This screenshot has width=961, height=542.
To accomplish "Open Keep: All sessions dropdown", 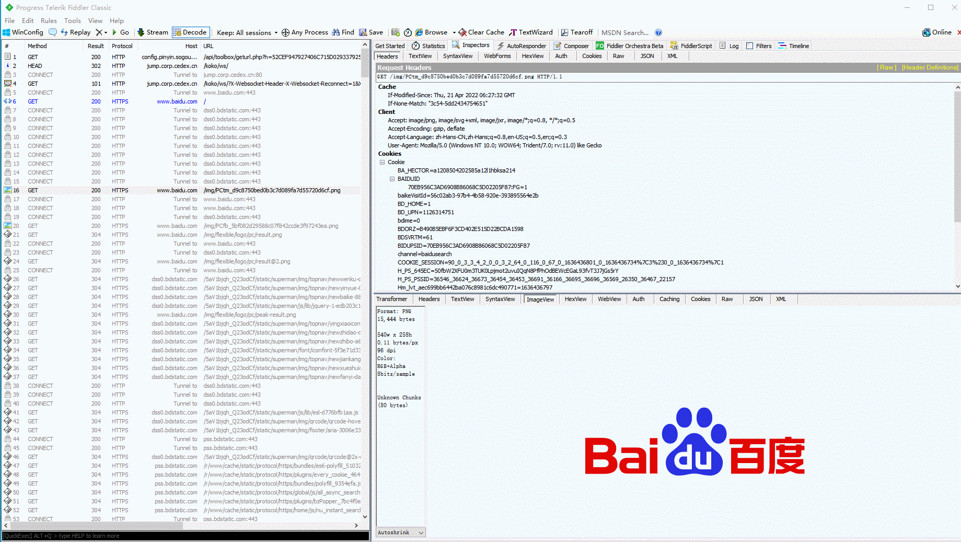I will pyautogui.click(x=247, y=32).
